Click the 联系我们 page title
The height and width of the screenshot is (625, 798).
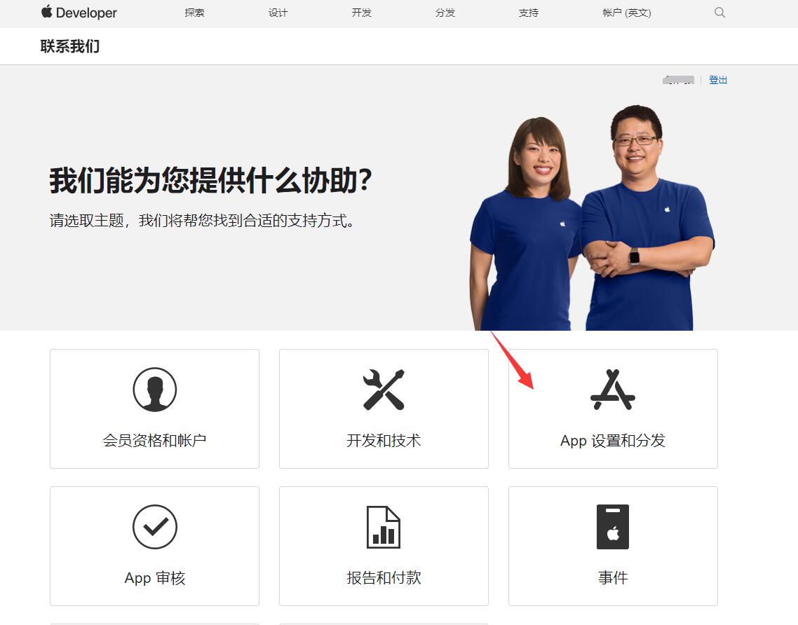(70, 46)
